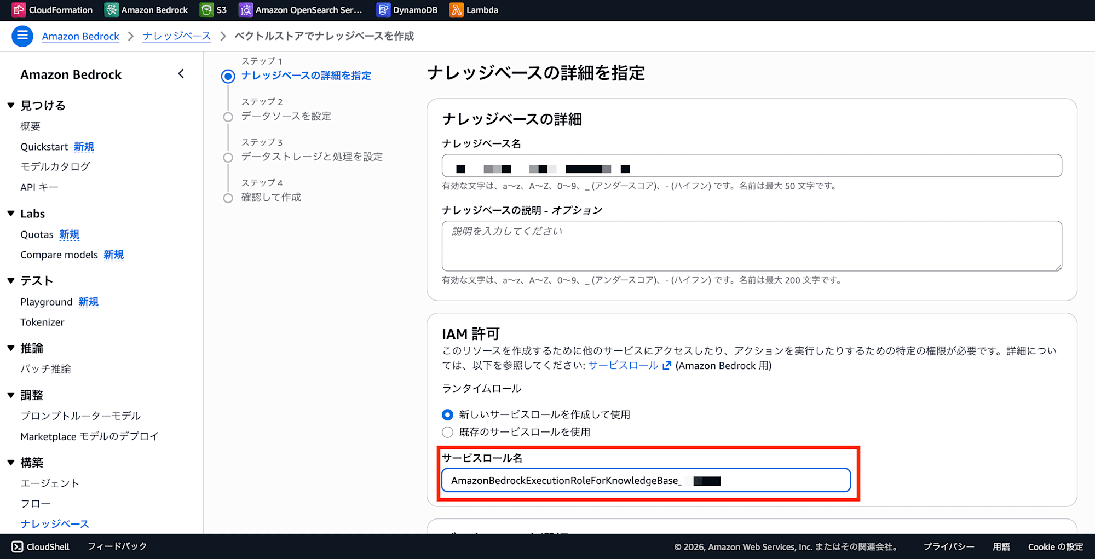Click step label 確認して作成
The image size is (1095, 559).
[272, 197]
